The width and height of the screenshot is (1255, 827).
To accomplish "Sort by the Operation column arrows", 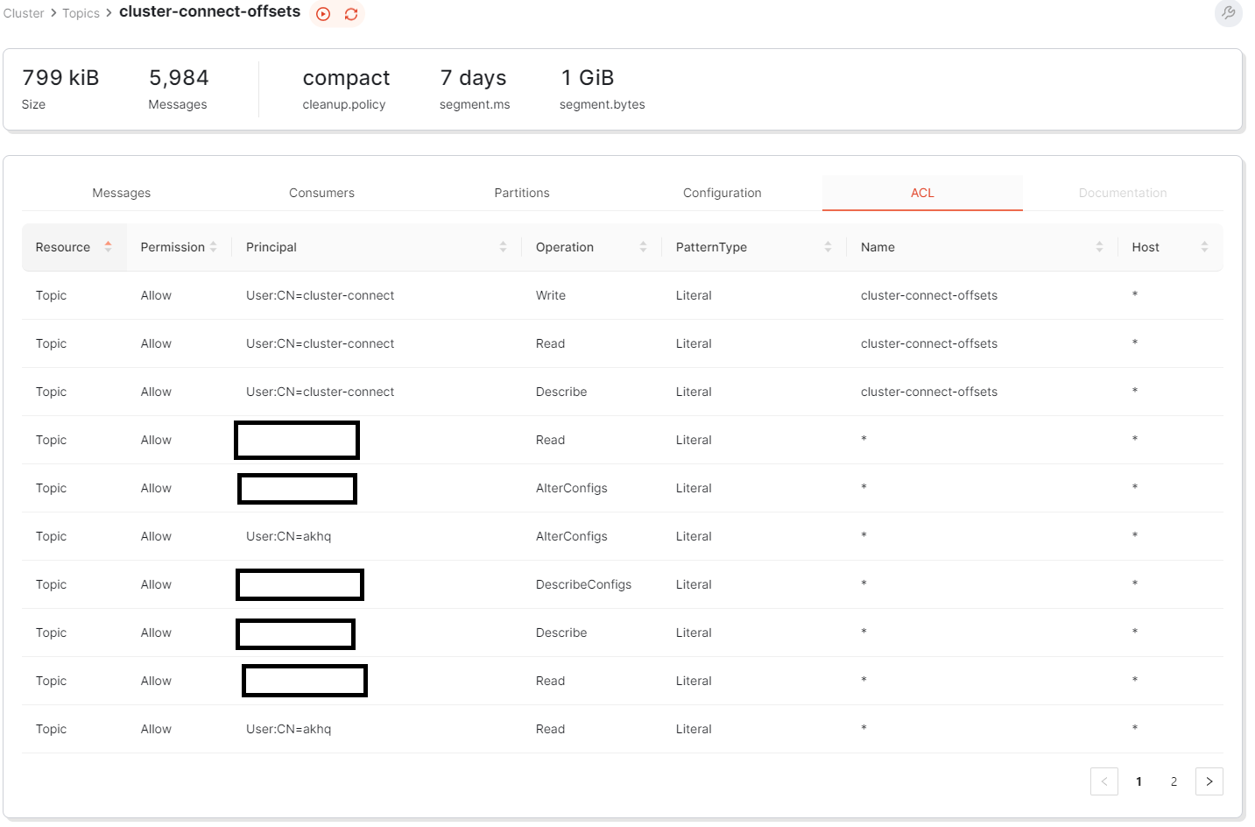I will click(643, 247).
